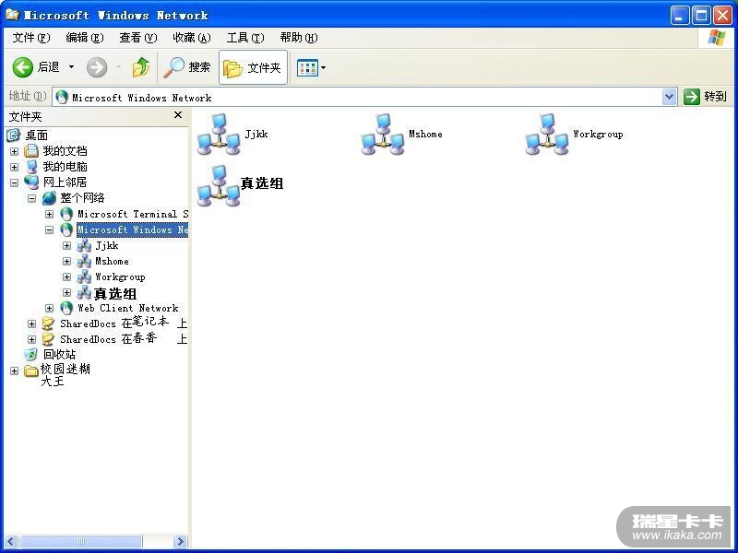This screenshot has width=738, height=553.
Task: Click the Web Client Network icon
Action: click(x=66, y=308)
